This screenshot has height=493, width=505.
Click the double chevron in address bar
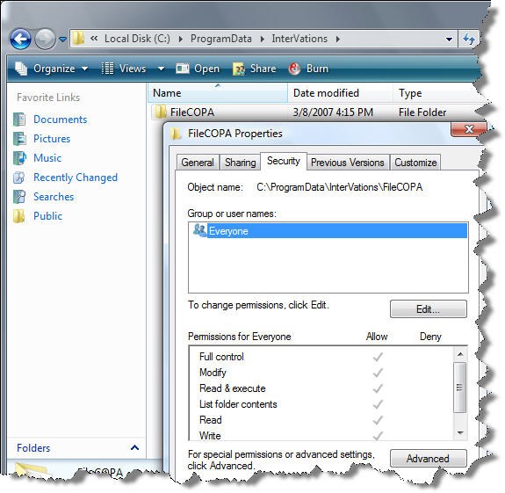tap(94, 39)
